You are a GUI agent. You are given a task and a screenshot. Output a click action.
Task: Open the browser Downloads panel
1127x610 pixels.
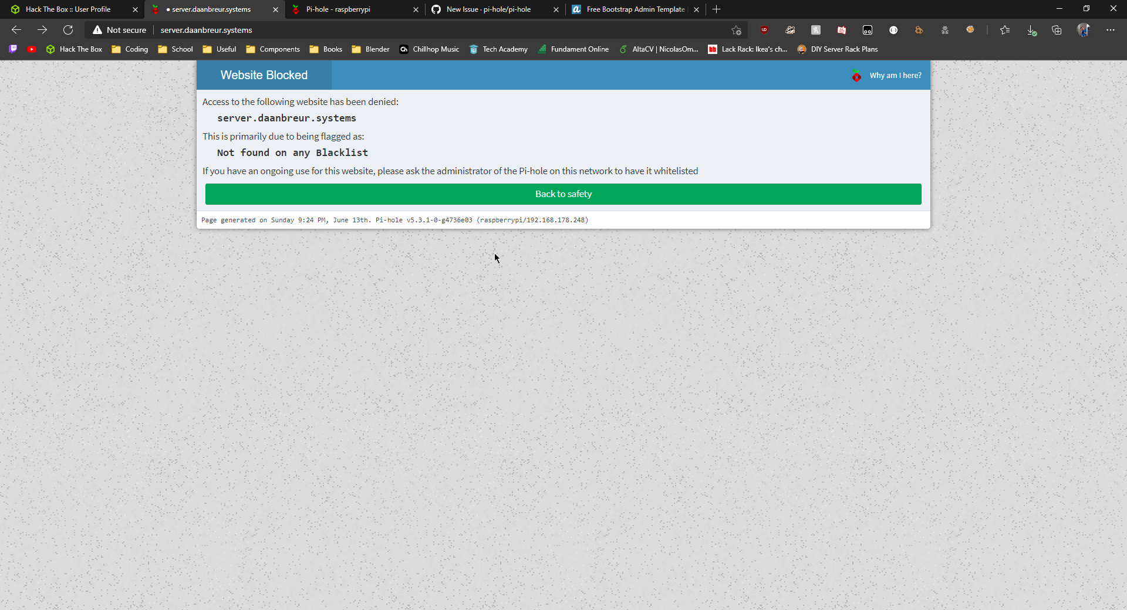pos(1032,29)
